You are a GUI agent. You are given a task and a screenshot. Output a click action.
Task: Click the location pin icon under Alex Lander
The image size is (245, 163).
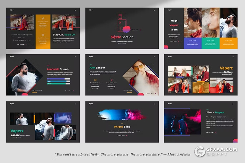tap(111, 80)
